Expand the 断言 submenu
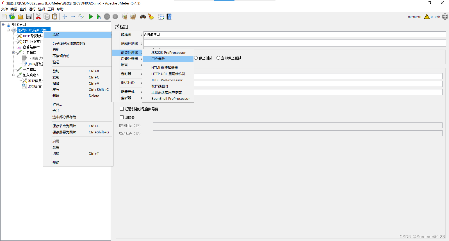This screenshot has width=449, height=241. 128,65
